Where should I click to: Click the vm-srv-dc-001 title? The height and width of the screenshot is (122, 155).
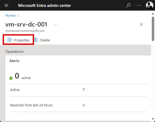click(26, 24)
